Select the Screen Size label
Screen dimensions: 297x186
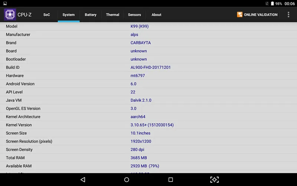16,133
